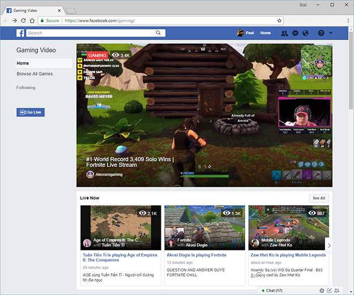Image resolution: width=354 pixels, height=295 pixels.
Task: Open 'Tuấn Tiền Tỉ is playing' link
Action: coord(120,257)
